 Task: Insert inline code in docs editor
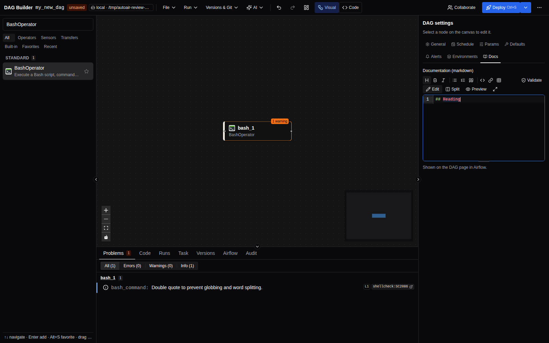tap(482, 80)
